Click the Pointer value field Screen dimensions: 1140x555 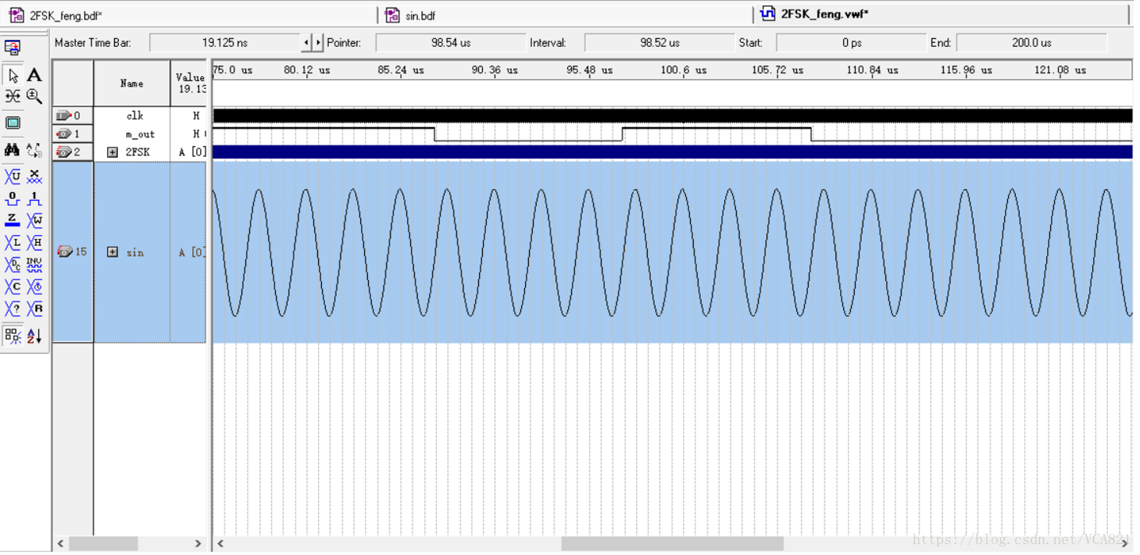click(451, 43)
